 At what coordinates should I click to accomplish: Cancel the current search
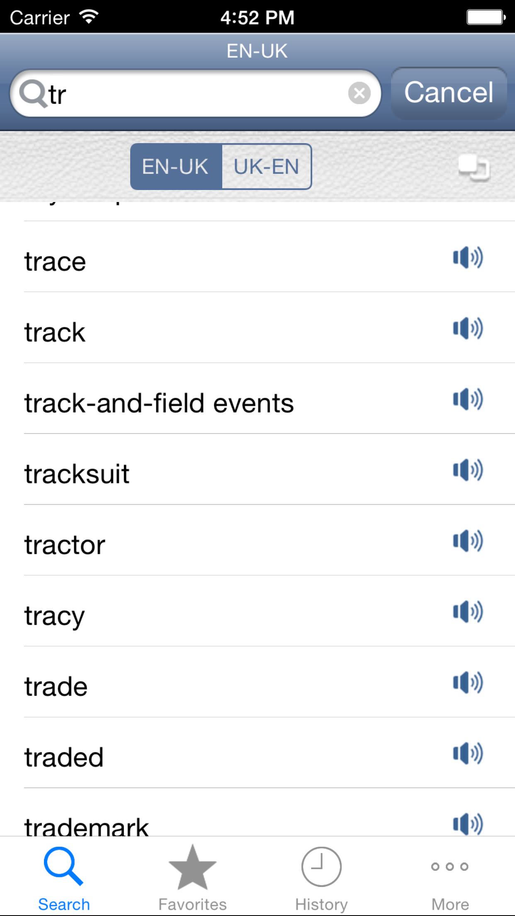pyautogui.click(x=449, y=93)
